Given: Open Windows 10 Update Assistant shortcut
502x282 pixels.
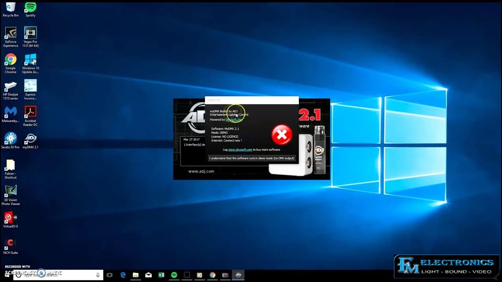Looking at the screenshot, I should click(x=30, y=63).
